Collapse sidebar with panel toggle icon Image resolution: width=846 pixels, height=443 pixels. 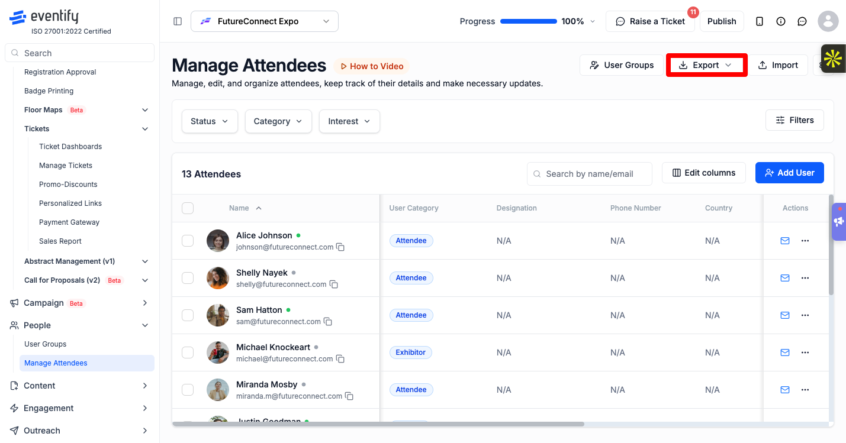pos(178,21)
